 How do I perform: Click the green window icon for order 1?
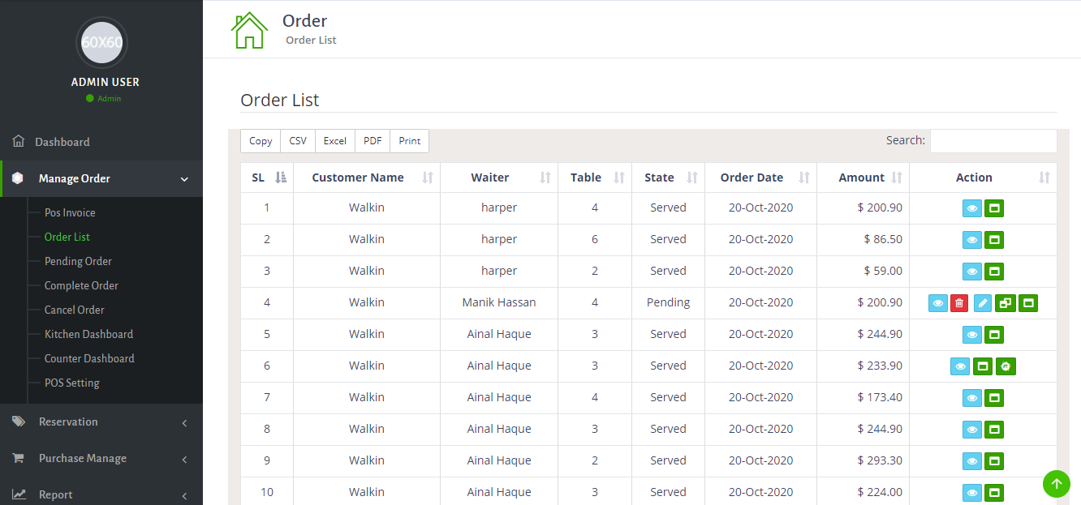(994, 208)
